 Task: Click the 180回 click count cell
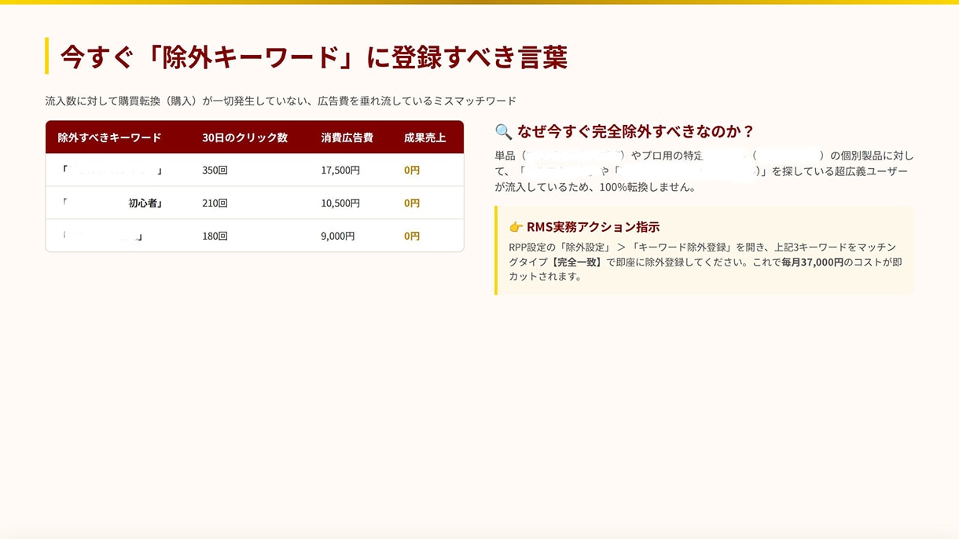(215, 236)
